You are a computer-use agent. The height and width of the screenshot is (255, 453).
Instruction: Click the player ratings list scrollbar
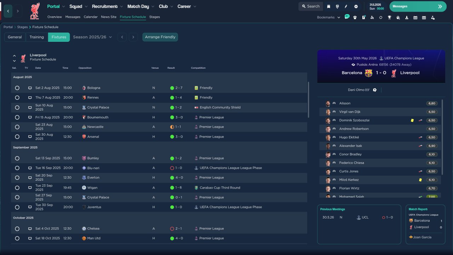coord(442,137)
